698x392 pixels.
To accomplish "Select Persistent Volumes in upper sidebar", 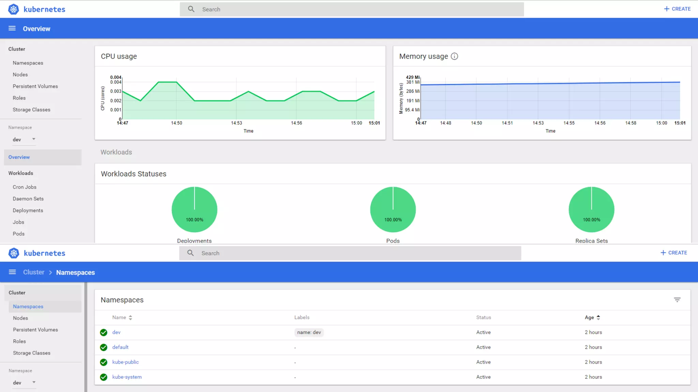I will (x=35, y=86).
